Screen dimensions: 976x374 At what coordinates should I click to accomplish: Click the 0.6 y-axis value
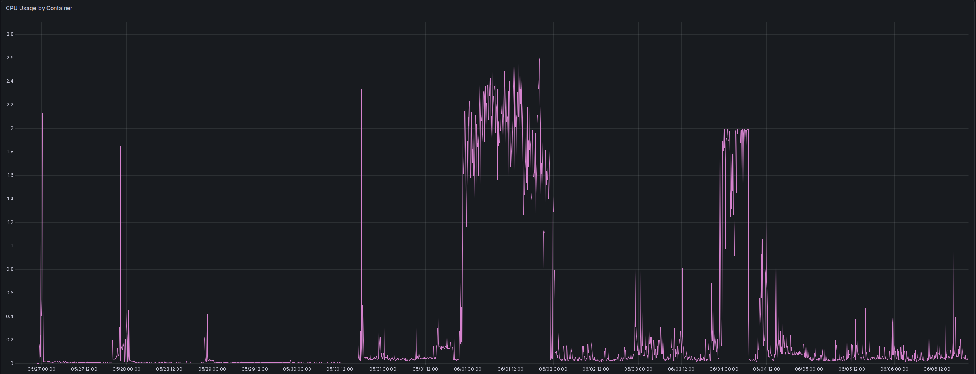tap(10, 293)
